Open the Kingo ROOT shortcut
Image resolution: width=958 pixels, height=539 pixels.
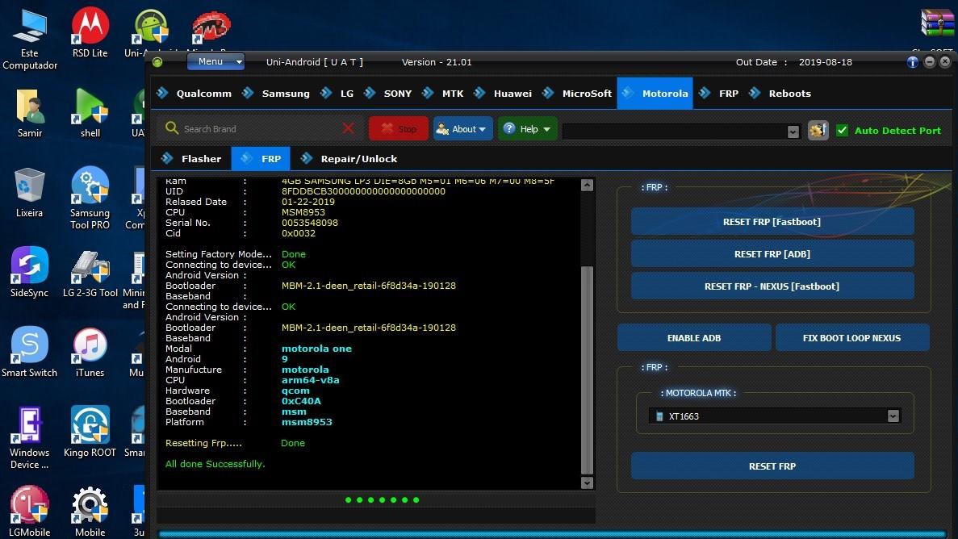90,432
